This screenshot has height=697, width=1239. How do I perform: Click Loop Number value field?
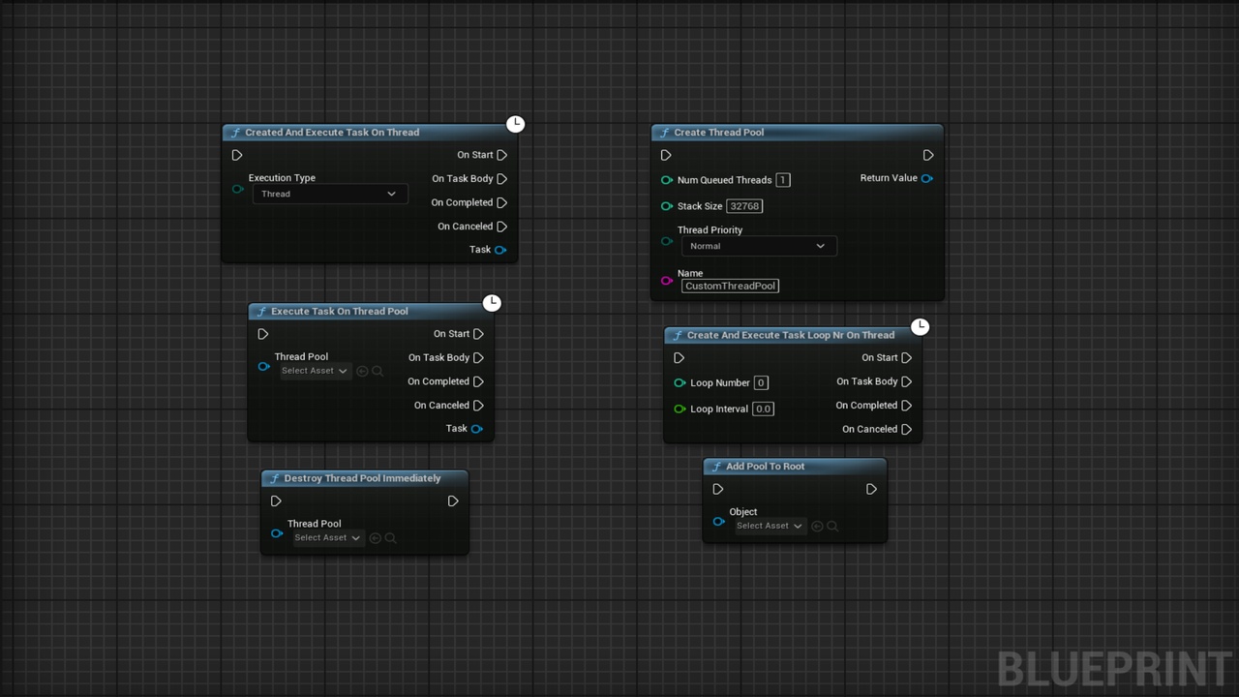(x=761, y=382)
